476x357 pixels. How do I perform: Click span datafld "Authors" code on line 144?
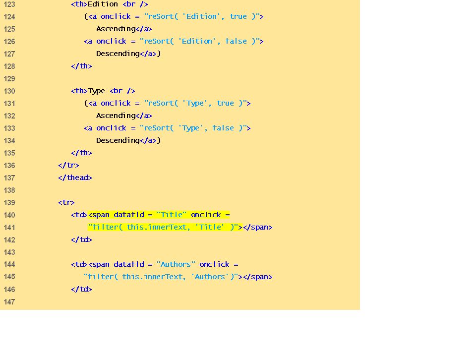point(163,264)
